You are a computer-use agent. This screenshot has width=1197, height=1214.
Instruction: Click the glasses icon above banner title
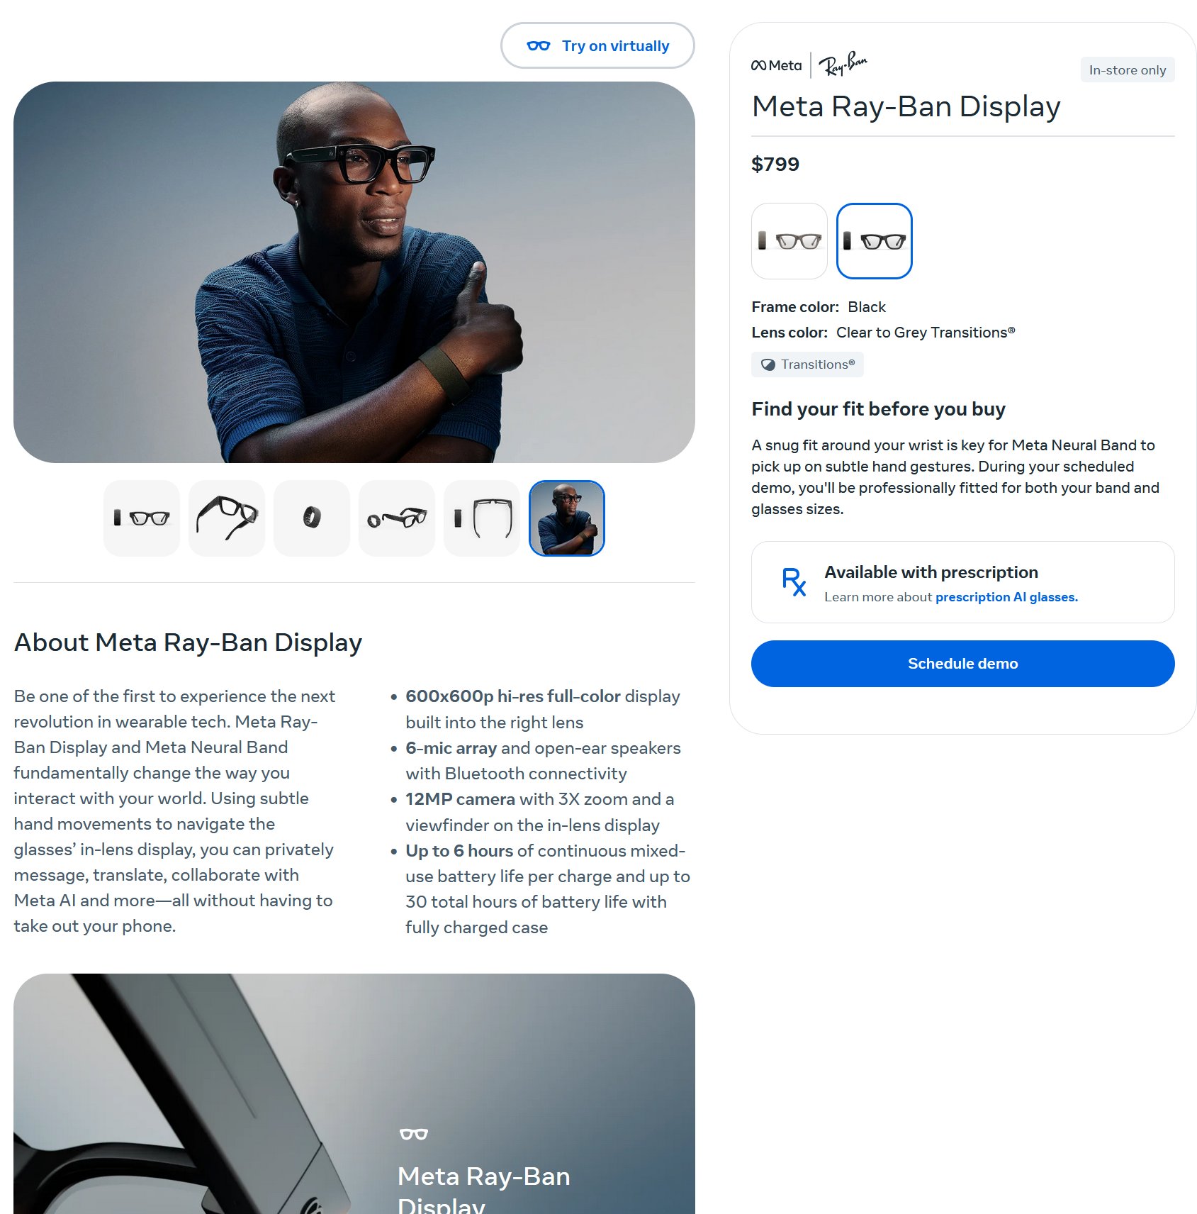pyautogui.click(x=414, y=1134)
